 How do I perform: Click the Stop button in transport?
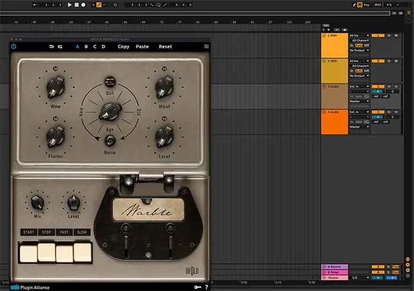point(77,4)
